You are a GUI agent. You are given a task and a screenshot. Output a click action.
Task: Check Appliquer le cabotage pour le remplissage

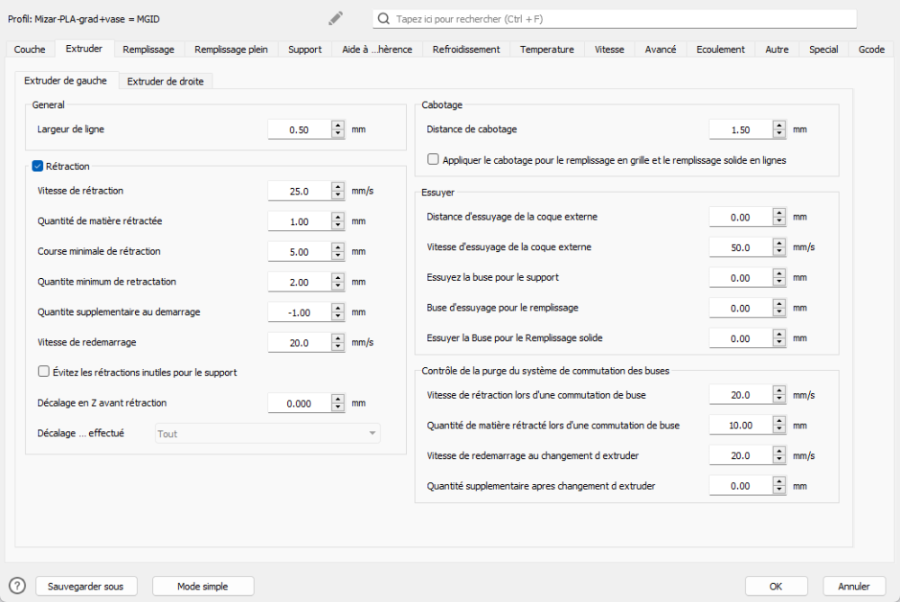point(434,160)
